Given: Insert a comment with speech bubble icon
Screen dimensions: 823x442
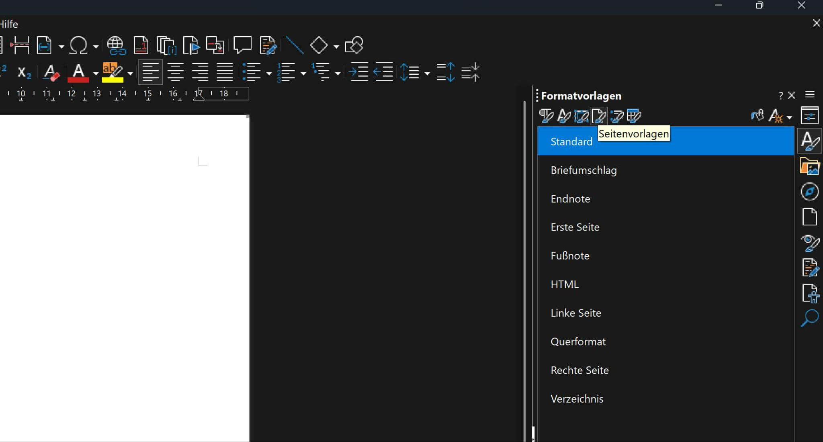Looking at the screenshot, I should (242, 45).
